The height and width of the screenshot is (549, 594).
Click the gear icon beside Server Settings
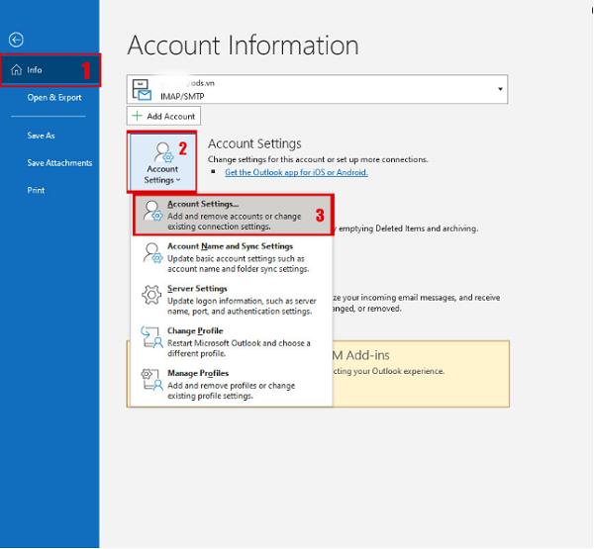151,295
